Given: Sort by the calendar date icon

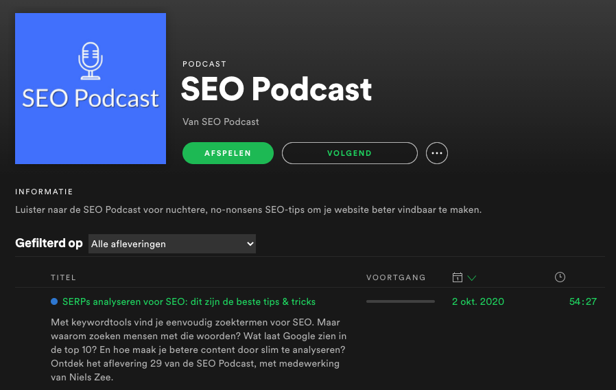Looking at the screenshot, I should [x=458, y=277].
